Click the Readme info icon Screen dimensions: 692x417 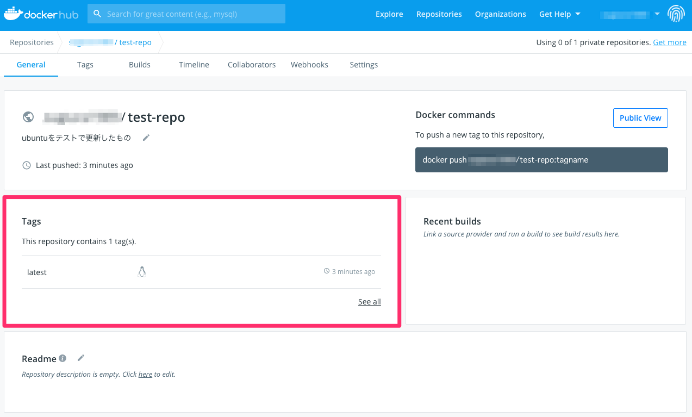(x=63, y=358)
